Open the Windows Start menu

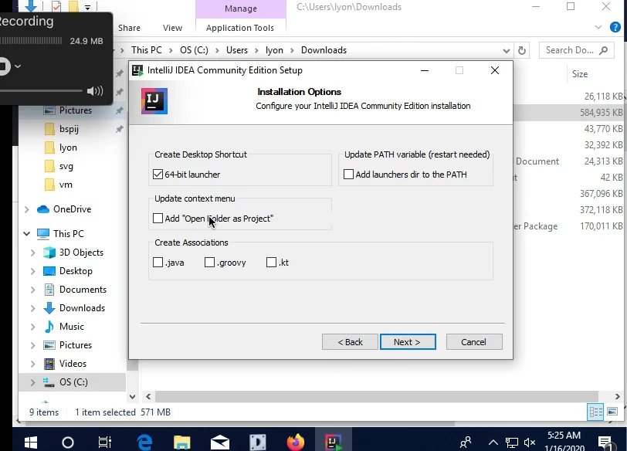click(31, 443)
